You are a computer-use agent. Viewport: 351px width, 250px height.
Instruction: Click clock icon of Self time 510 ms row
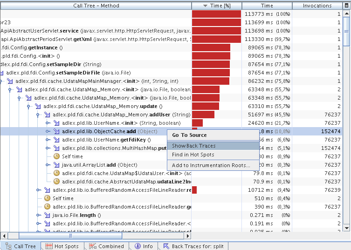[47, 198]
